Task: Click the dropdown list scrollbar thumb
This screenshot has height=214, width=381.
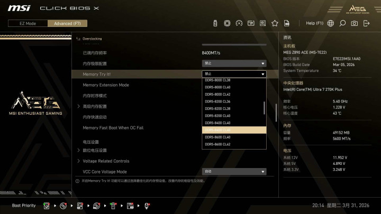Action: coord(265,108)
